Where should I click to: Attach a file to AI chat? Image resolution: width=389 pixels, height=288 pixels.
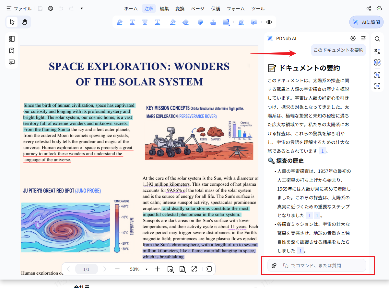click(274, 266)
